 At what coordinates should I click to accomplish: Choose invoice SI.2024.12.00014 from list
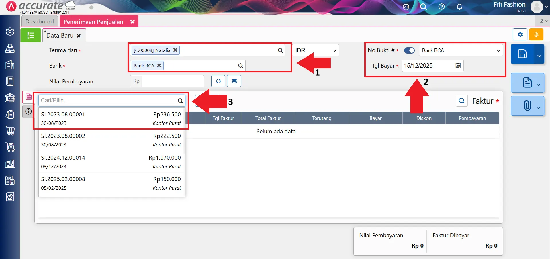coord(111,162)
